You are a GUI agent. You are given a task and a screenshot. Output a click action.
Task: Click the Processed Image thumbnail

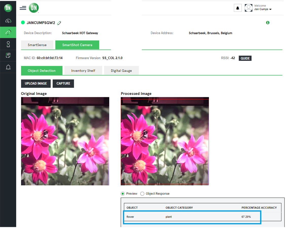click(x=165, y=141)
